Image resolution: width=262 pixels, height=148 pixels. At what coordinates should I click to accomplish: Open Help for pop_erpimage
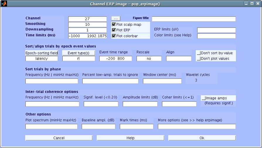130,138
